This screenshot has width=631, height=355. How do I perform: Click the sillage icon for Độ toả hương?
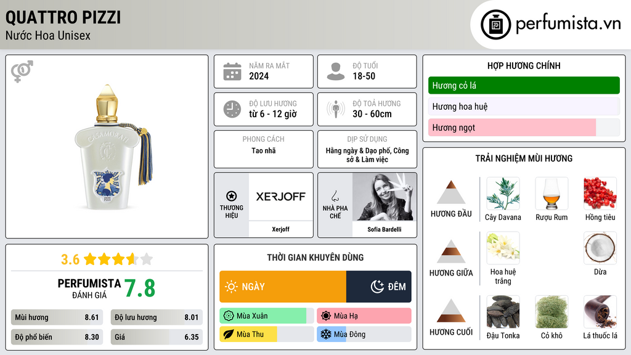[x=336, y=109]
